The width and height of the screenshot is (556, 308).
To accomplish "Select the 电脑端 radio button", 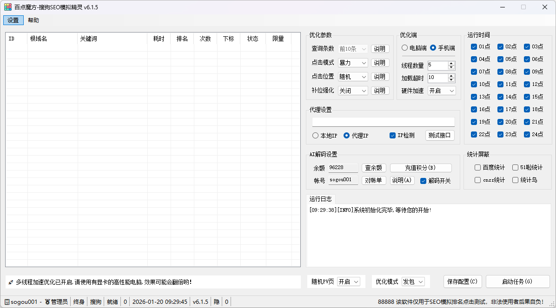I will point(404,47).
